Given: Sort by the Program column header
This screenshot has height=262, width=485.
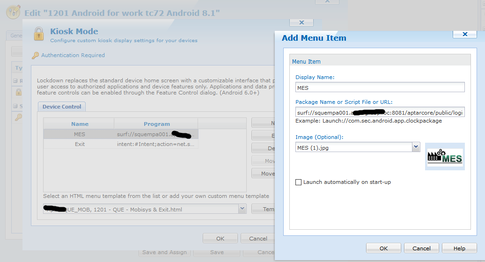Looking at the screenshot, I should [x=156, y=124].
